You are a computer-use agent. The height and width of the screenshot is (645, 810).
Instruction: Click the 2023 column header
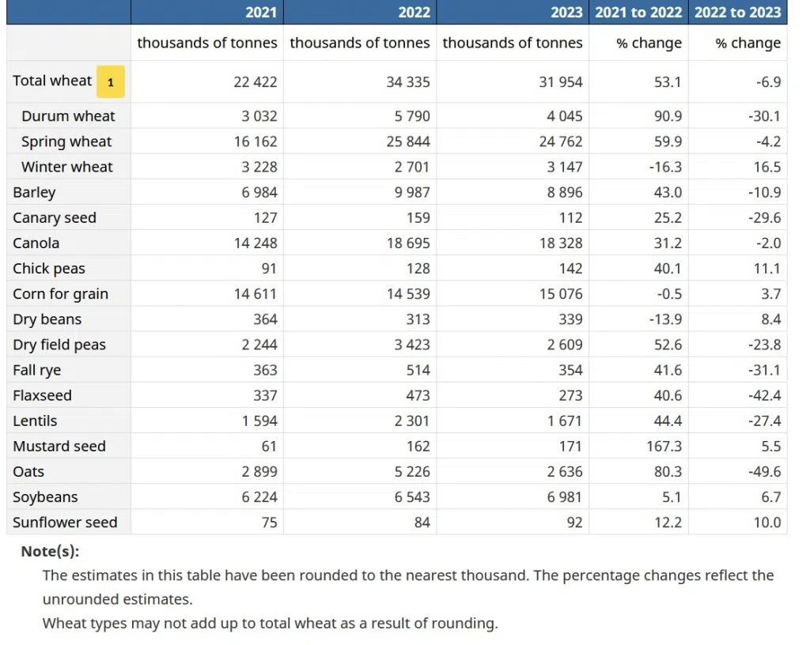(566, 12)
